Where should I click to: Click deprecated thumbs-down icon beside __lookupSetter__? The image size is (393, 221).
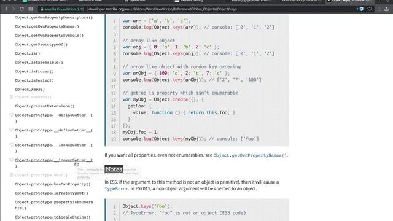pyautogui.click(x=11, y=160)
